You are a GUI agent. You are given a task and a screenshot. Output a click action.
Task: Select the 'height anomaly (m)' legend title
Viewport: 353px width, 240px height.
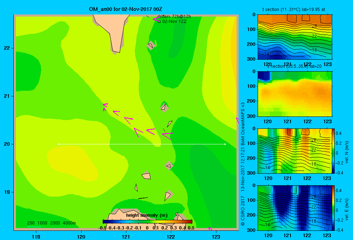[x=146, y=215]
